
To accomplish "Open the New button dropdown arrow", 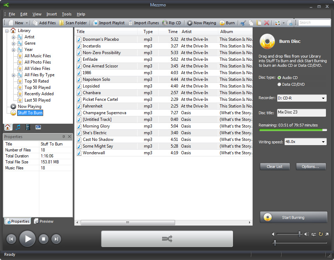I will pyautogui.click(x=27, y=23).
